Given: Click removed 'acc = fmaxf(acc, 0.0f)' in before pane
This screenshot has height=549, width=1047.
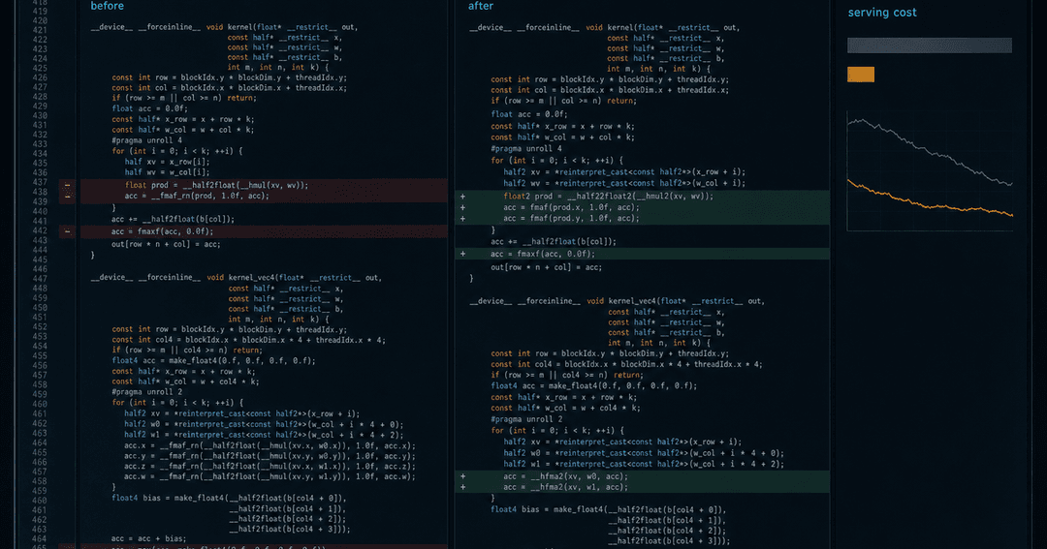Looking at the screenshot, I should coord(162,231).
